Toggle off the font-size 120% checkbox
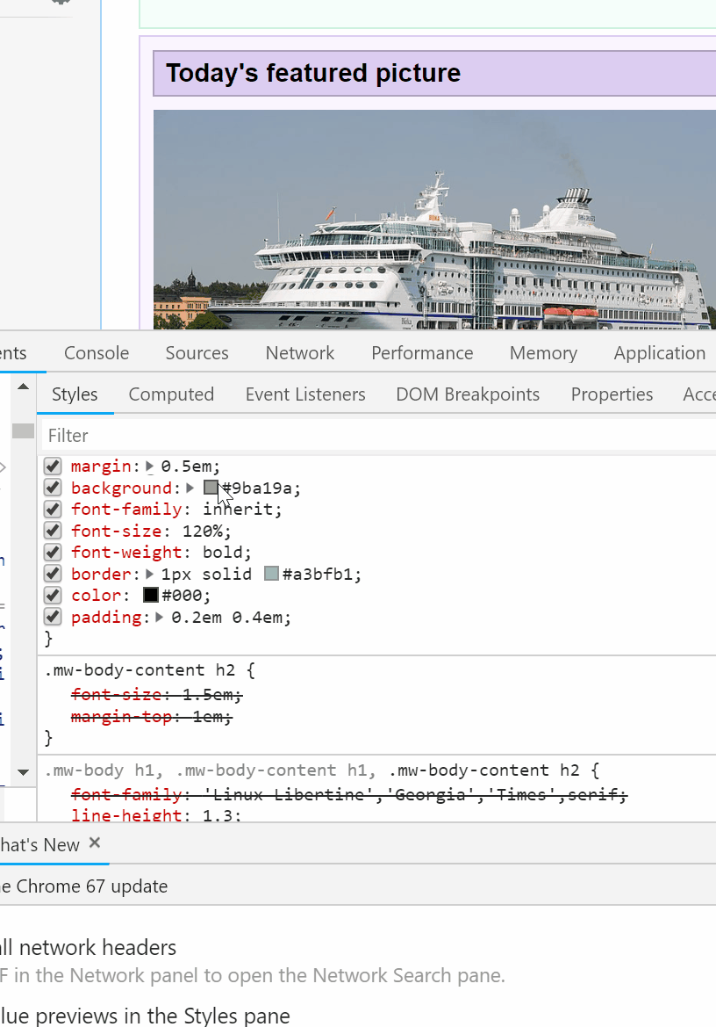716x1027 pixels. pyautogui.click(x=53, y=532)
